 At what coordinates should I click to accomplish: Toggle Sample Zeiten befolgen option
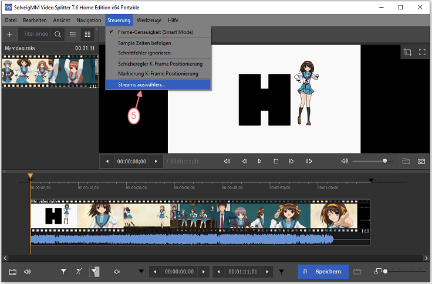tap(158, 43)
